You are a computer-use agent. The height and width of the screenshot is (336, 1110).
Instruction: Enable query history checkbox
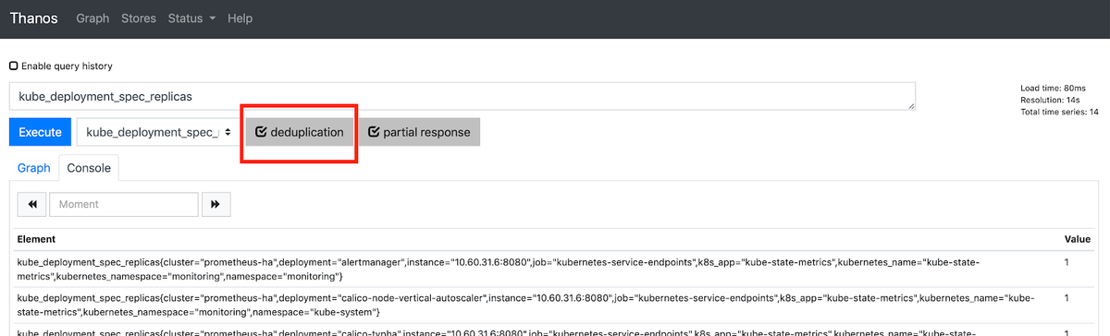point(13,66)
